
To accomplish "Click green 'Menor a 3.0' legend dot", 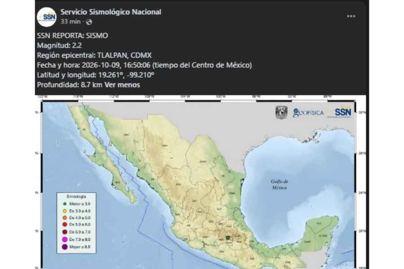I will tap(65, 204).
